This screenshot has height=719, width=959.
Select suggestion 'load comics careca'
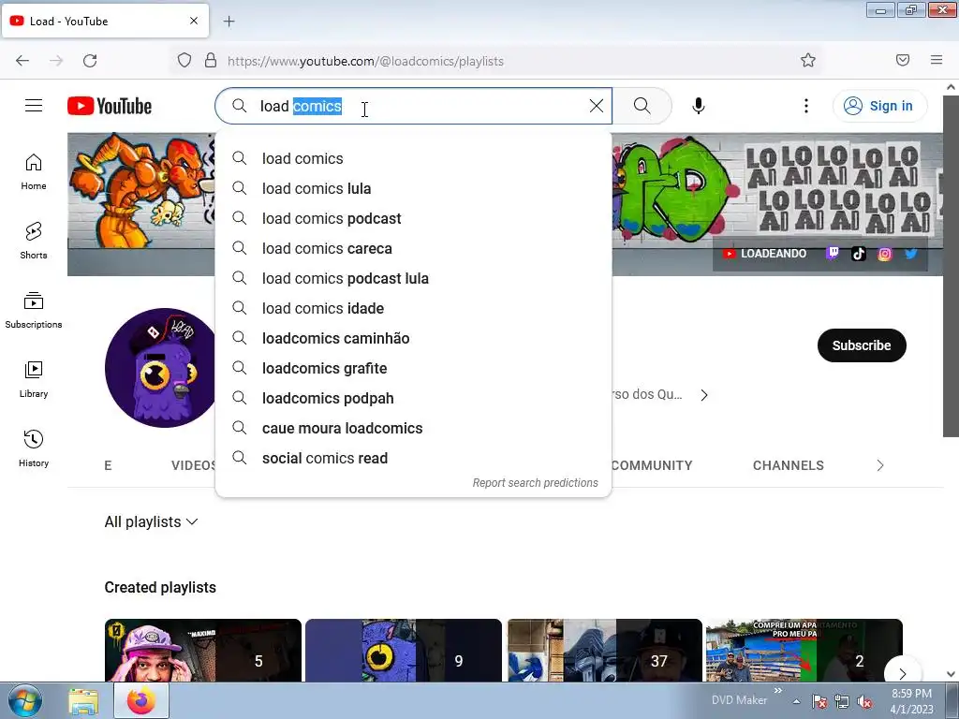[413, 248]
